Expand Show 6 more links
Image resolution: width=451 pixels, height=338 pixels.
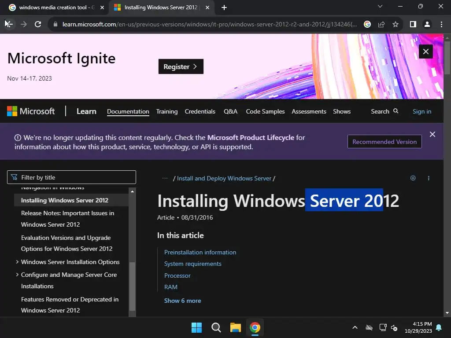coord(183,301)
